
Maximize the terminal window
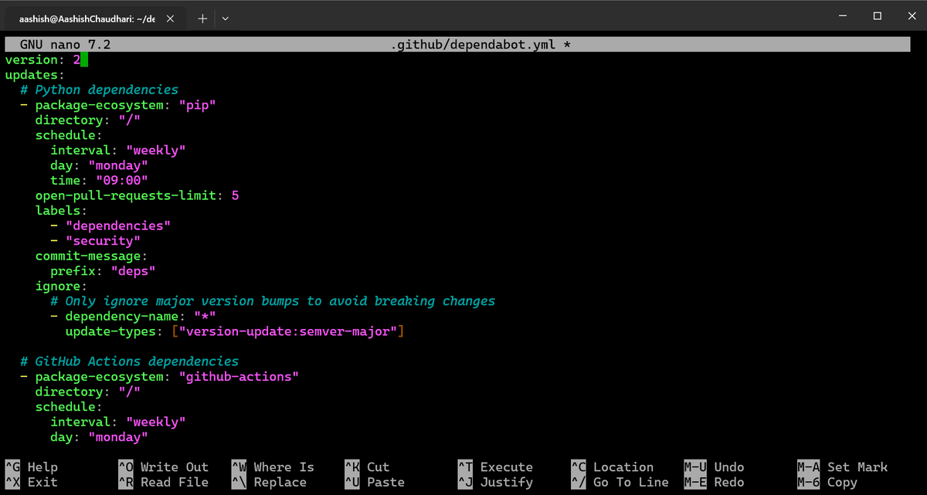878,15
